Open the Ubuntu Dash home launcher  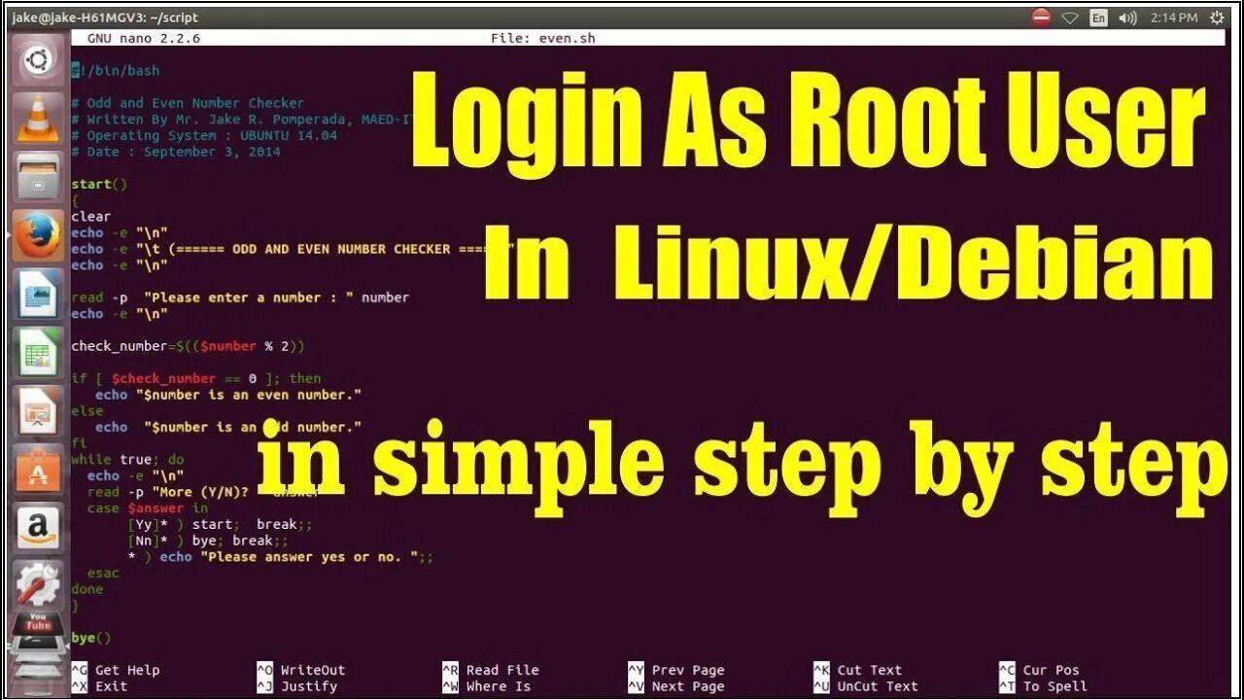(38, 60)
